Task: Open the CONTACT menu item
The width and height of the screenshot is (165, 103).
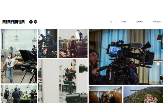Action: coord(139,22)
